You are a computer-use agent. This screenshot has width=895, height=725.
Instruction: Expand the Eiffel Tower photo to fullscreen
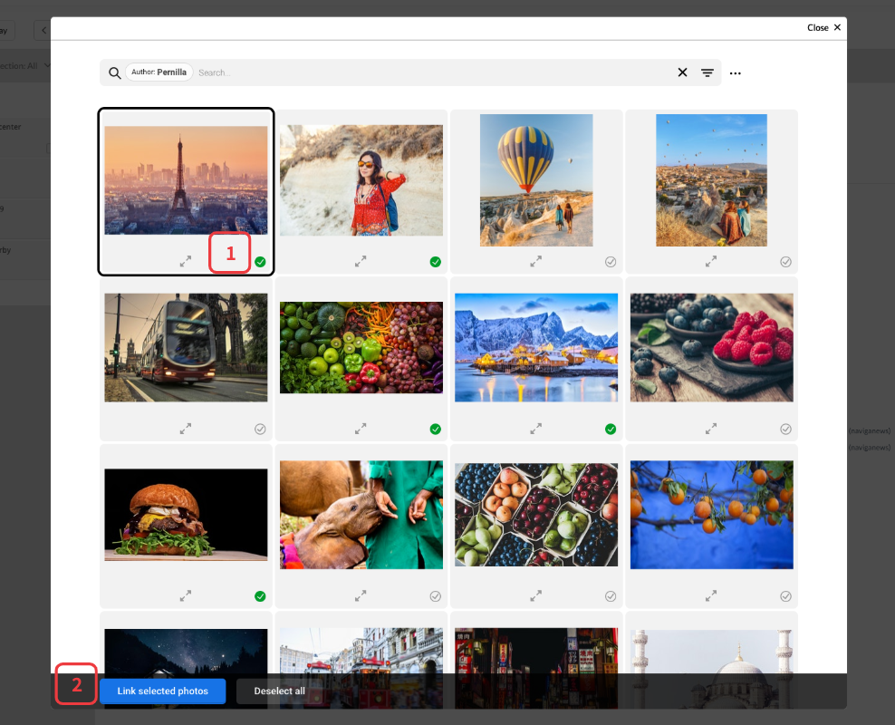coord(186,262)
